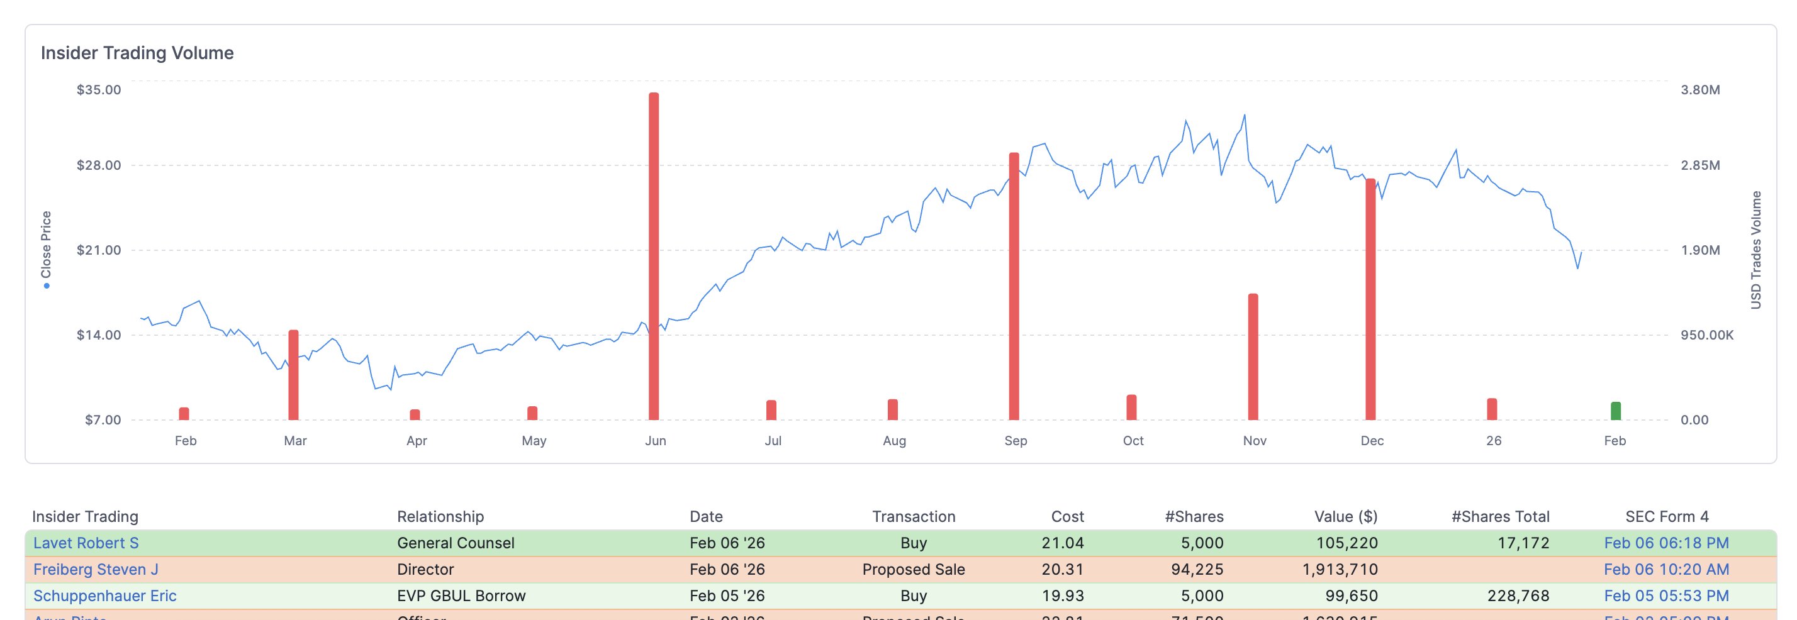1797x620 pixels.
Task: Click the Transaction column header
Action: pyautogui.click(x=913, y=516)
